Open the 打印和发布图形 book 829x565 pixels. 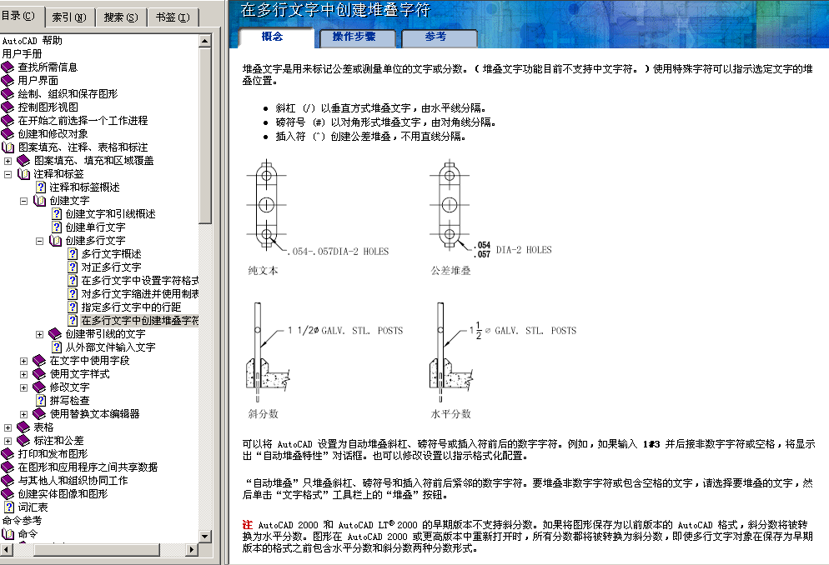pyautogui.click(x=53, y=454)
